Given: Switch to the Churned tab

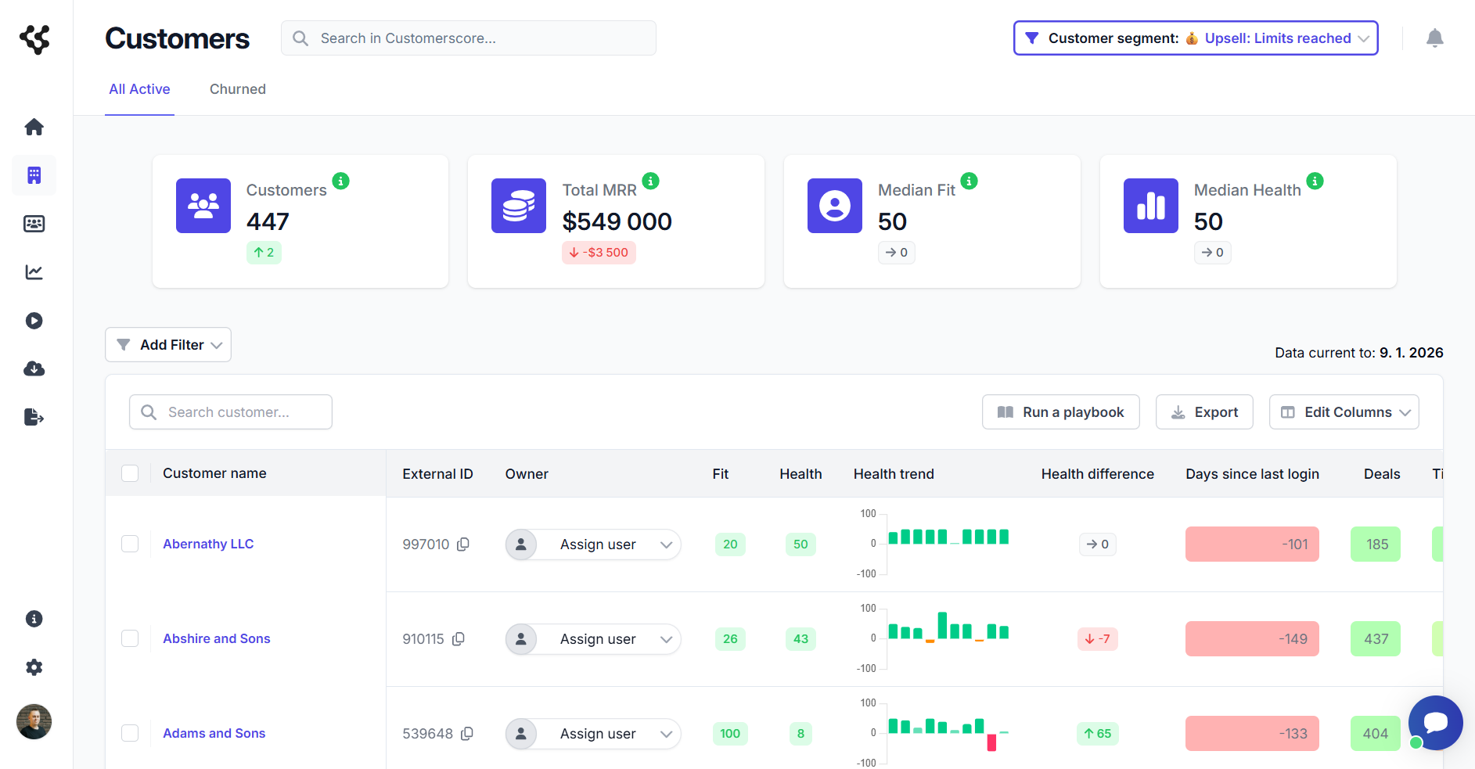Looking at the screenshot, I should [237, 89].
